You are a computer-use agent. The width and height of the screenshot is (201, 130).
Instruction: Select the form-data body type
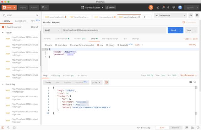point(61,45)
